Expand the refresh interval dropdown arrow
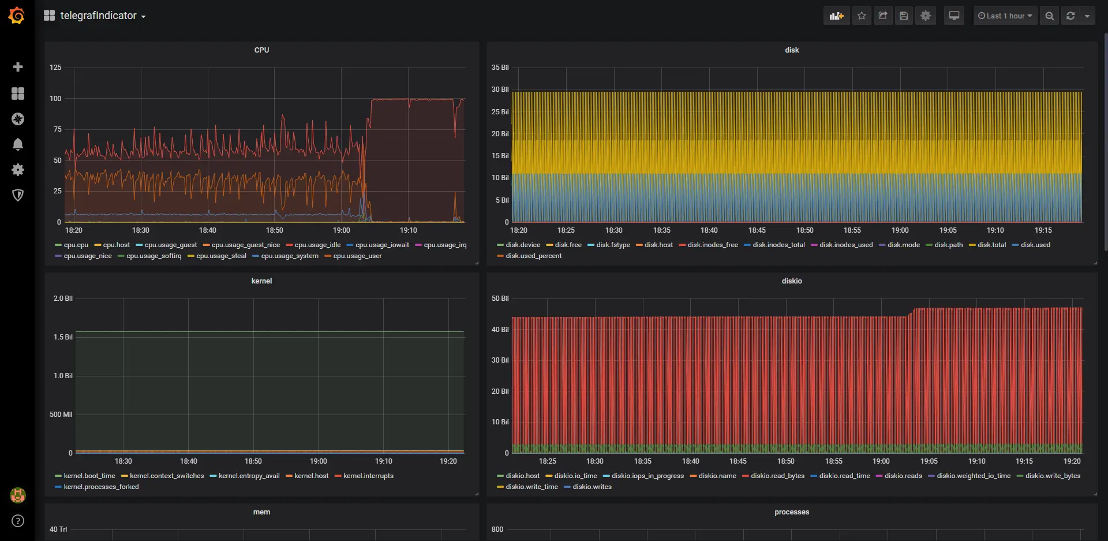 coord(1087,16)
